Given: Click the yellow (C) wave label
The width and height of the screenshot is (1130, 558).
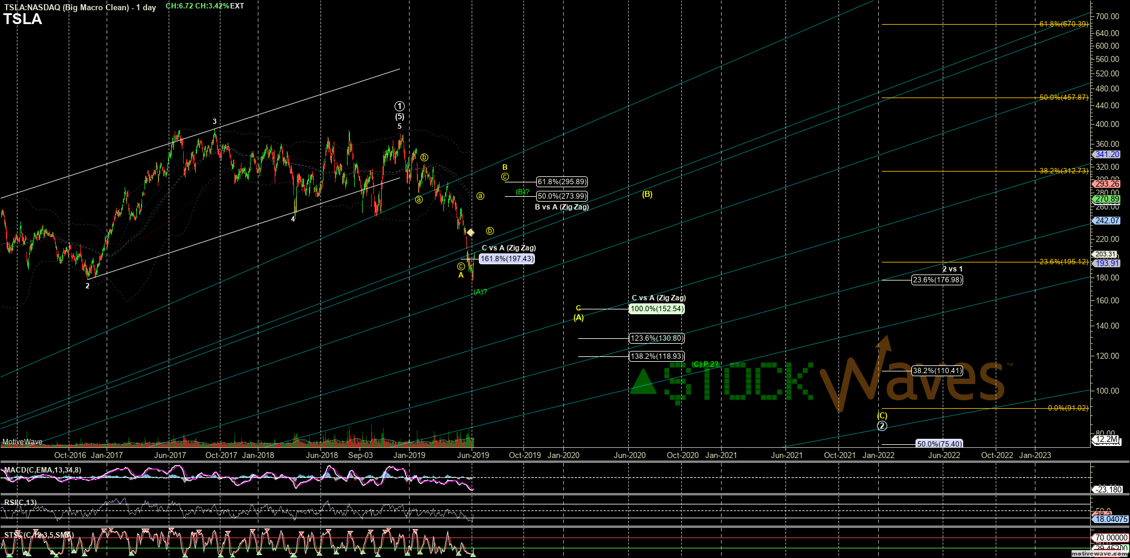Looking at the screenshot, I should [882, 416].
